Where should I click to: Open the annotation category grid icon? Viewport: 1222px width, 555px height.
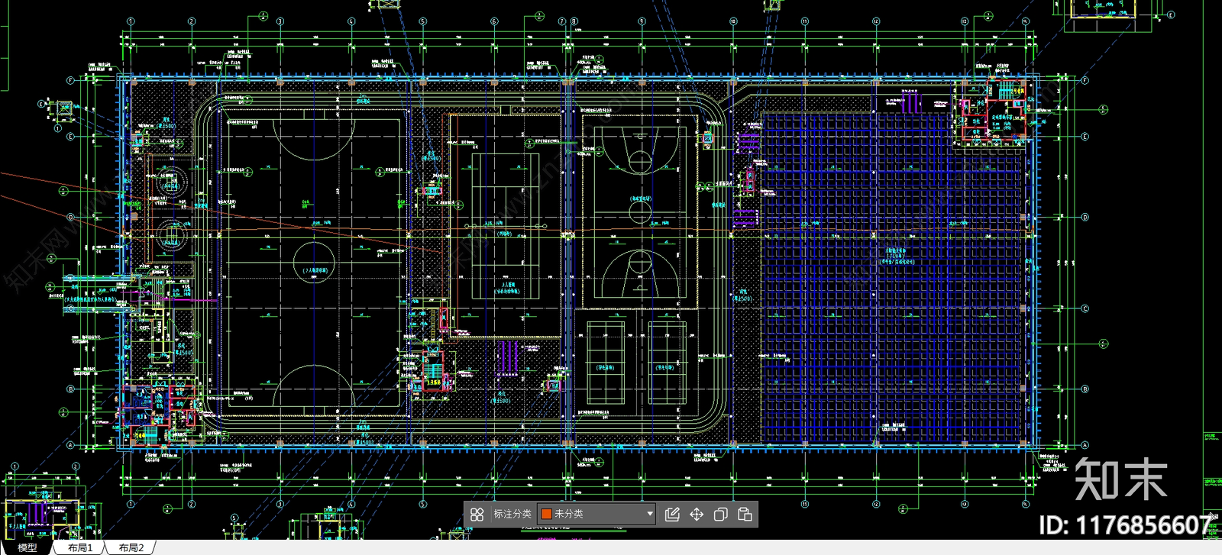(477, 515)
